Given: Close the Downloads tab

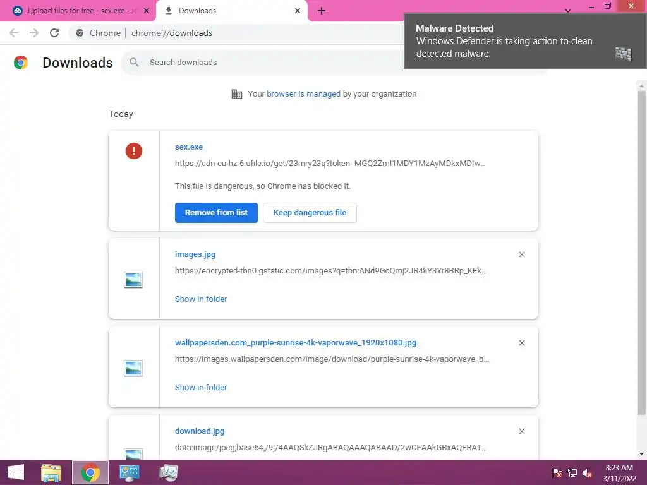Looking at the screenshot, I should pos(298,11).
